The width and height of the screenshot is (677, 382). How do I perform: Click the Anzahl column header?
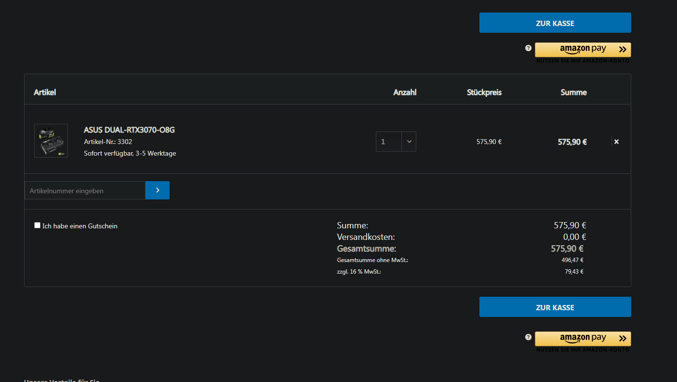[405, 92]
